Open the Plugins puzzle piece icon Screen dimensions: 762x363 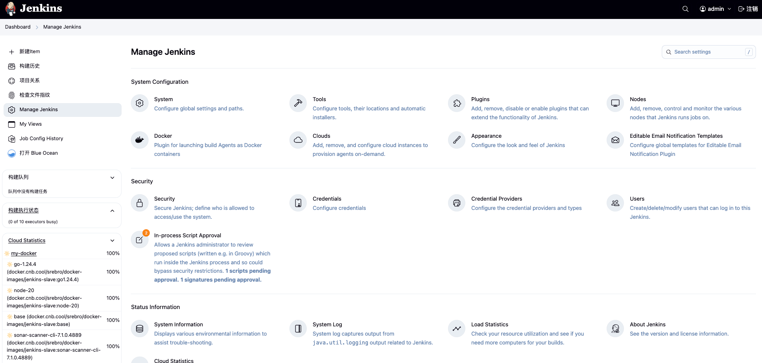pos(457,103)
